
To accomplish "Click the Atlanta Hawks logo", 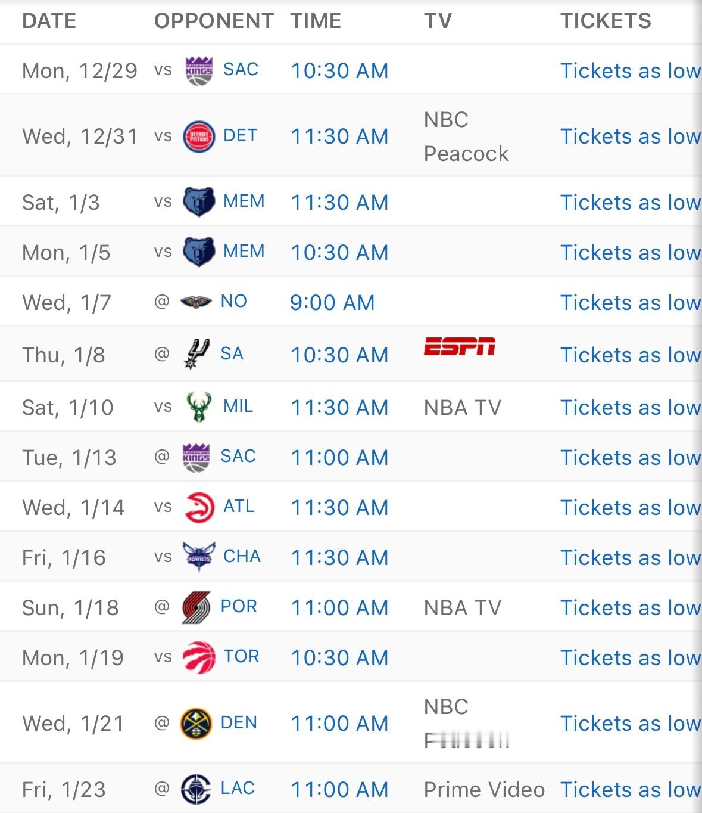I will pyautogui.click(x=199, y=507).
